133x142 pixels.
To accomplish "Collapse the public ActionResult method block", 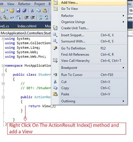I will pos(3,97).
